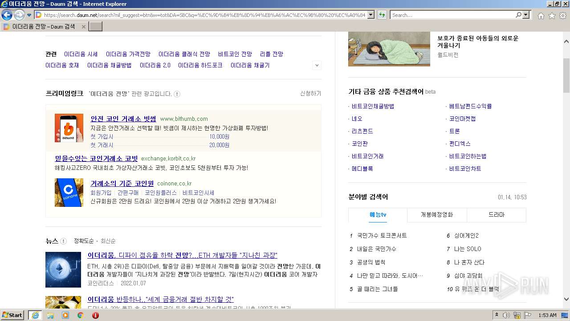This screenshot has width=570, height=321.
Task: Go back with the browser Back arrow
Action: tap(7, 15)
